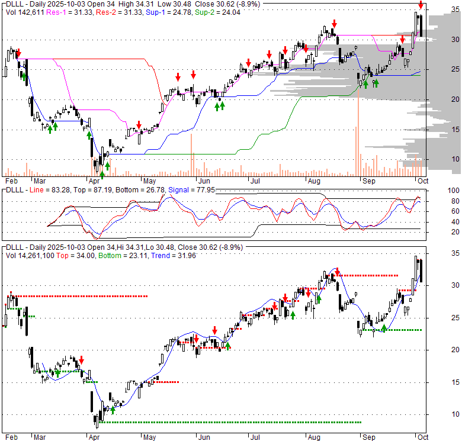Click the Top = 34.00 label in bottom chart
Image resolution: width=462 pixels, height=441 pixels.
(75, 256)
